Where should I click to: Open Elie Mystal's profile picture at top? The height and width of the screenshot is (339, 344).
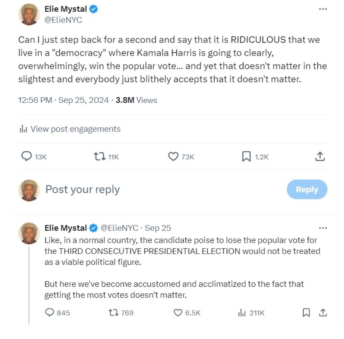(29, 14)
